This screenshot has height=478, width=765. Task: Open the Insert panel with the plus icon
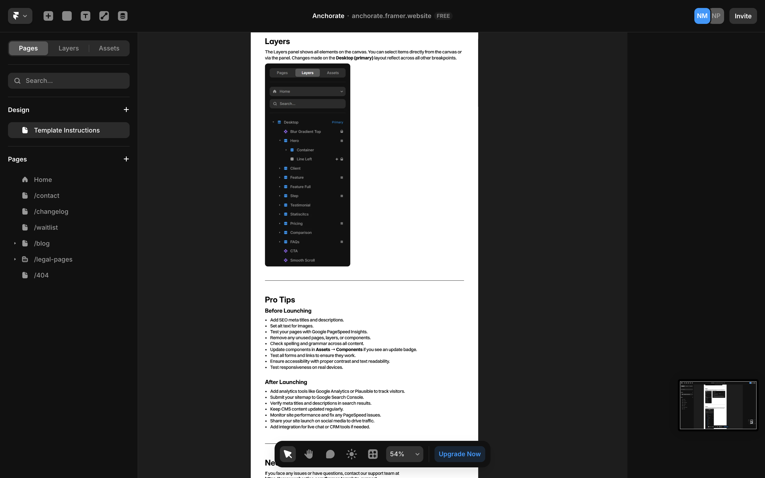coord(48,16)
